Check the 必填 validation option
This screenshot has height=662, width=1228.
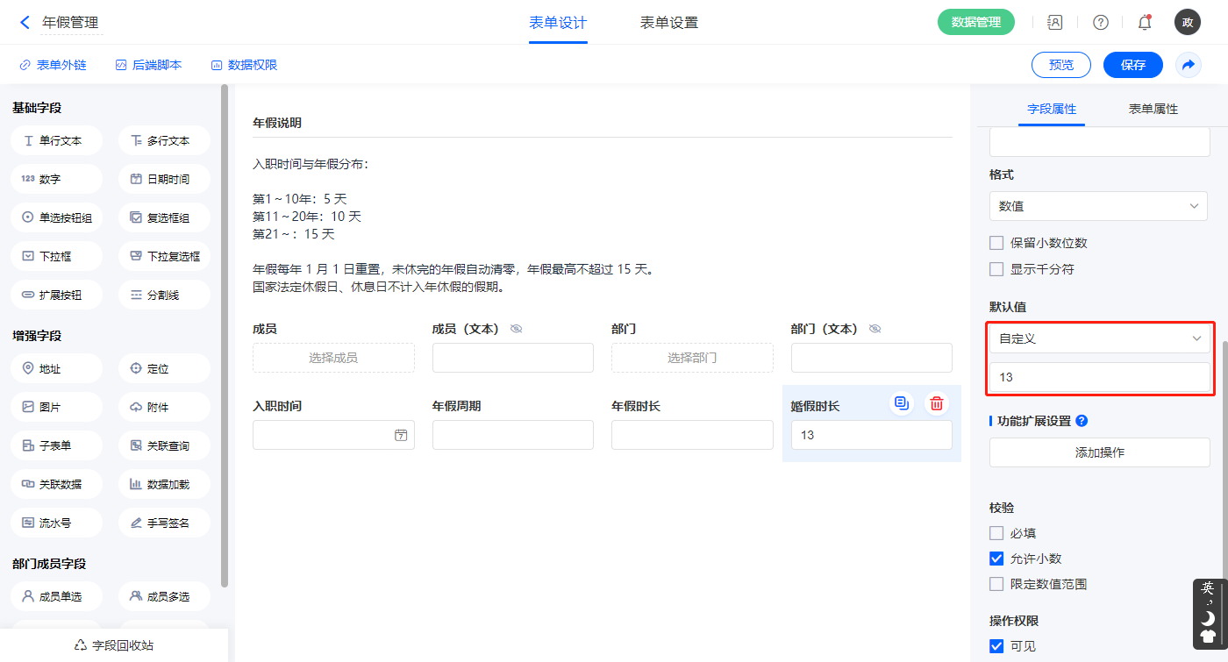996,533
